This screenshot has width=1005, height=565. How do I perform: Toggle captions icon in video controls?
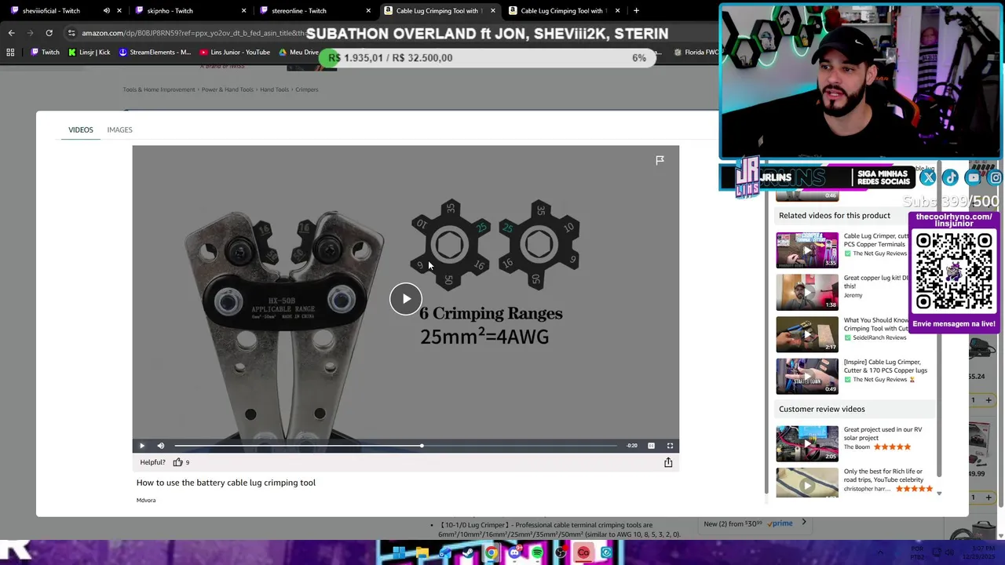click(651, 446)
